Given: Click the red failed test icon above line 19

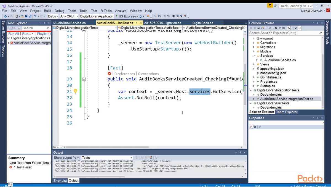Looking at the screenshot, I should [110, 74].
